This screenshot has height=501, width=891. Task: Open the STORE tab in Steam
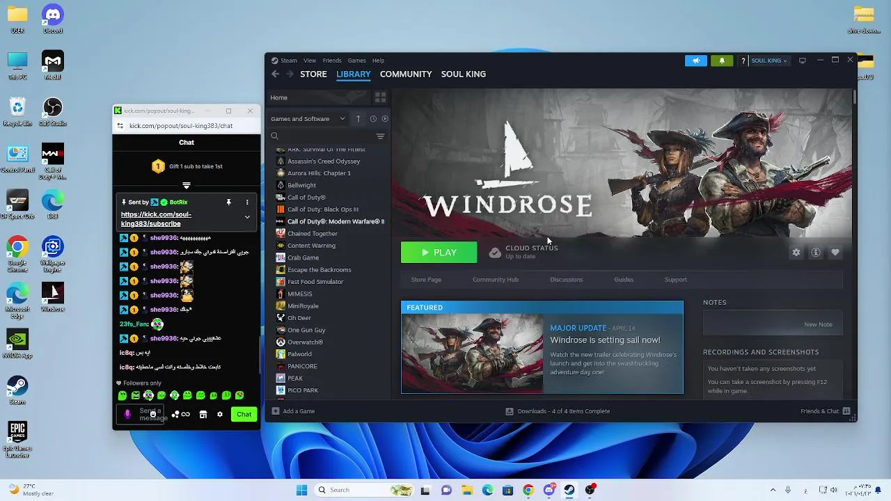[313, 74]
